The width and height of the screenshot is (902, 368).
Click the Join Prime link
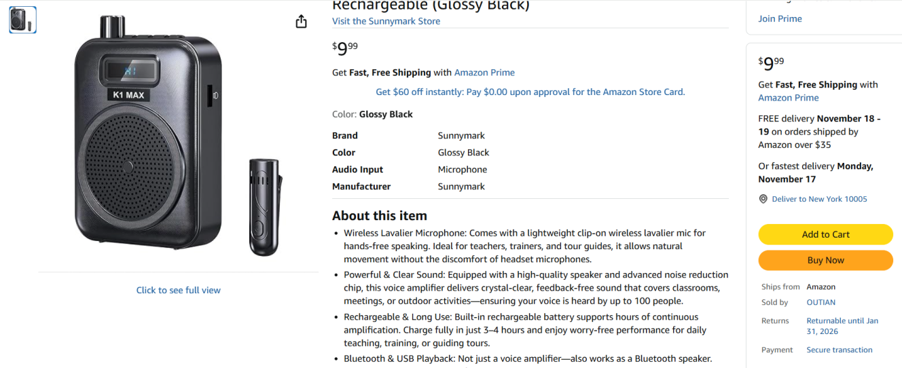(x=780, y=18)
